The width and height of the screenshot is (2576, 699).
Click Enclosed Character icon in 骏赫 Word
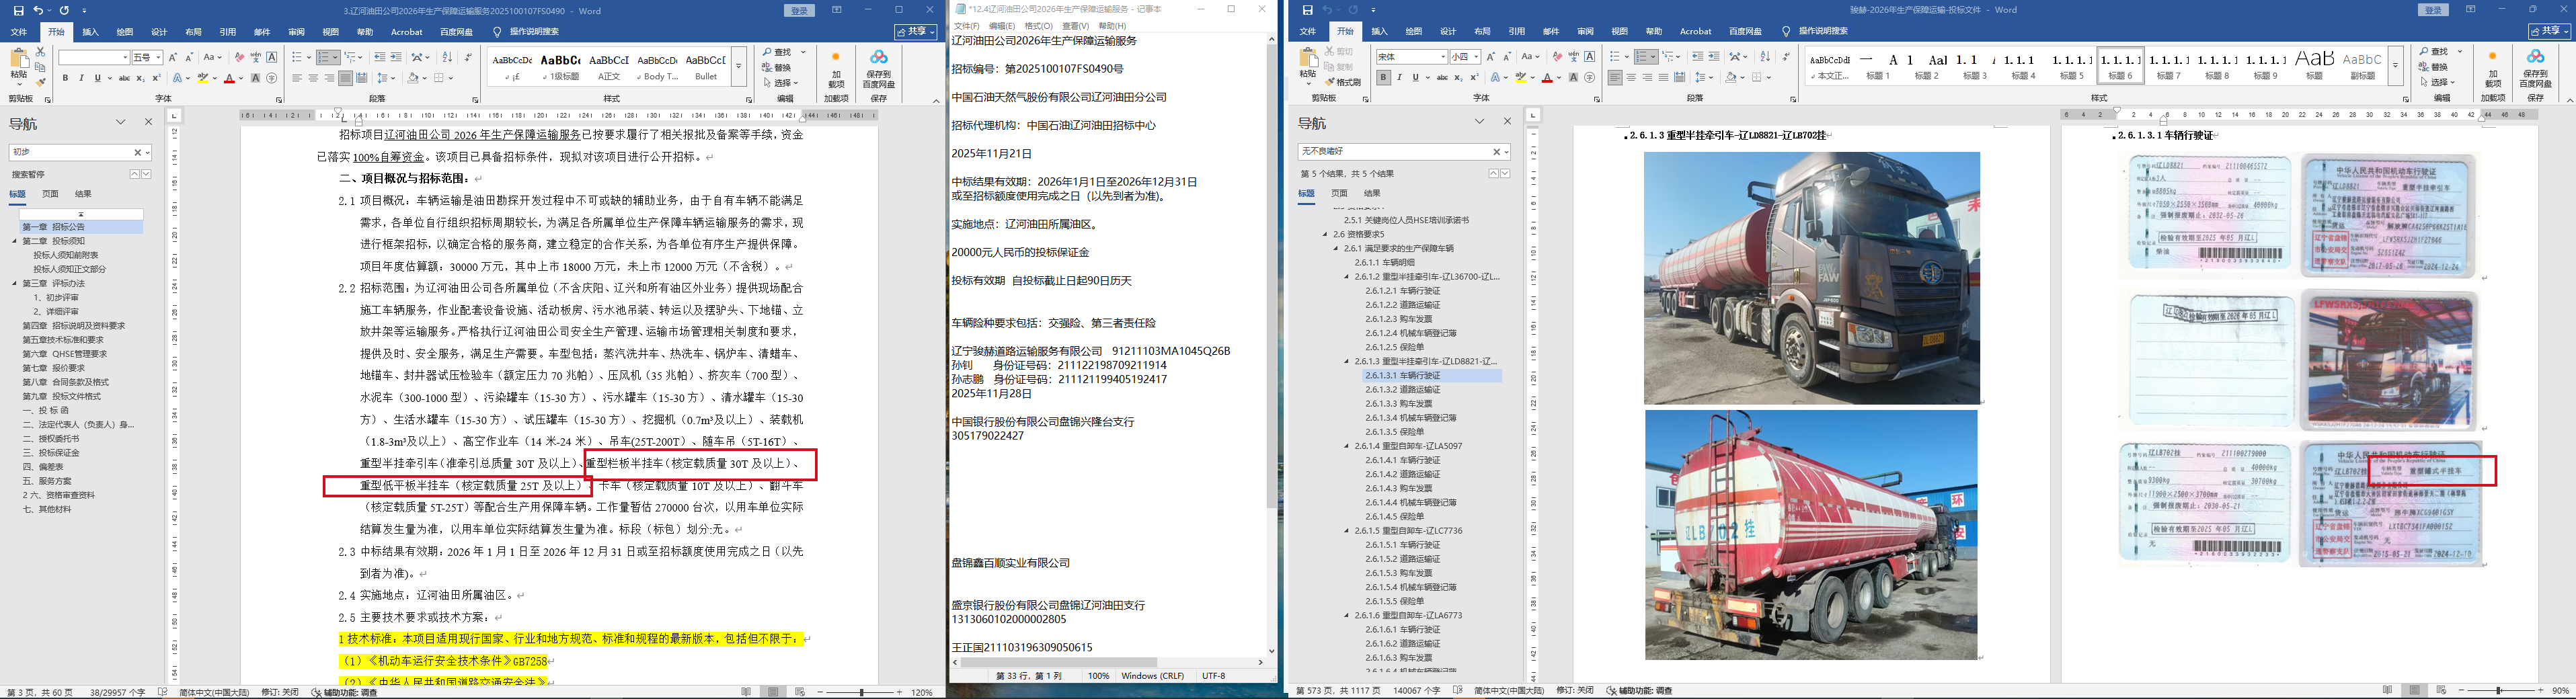coord(1590,77)
